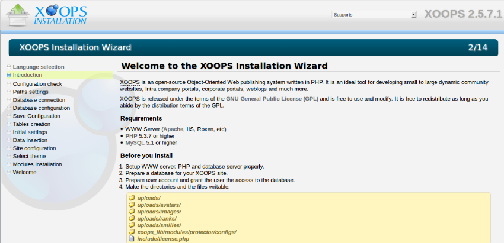Click the Tables creation bullet icon
The width and height of the screenshot is (504, 243).
[x=9, y=124]
